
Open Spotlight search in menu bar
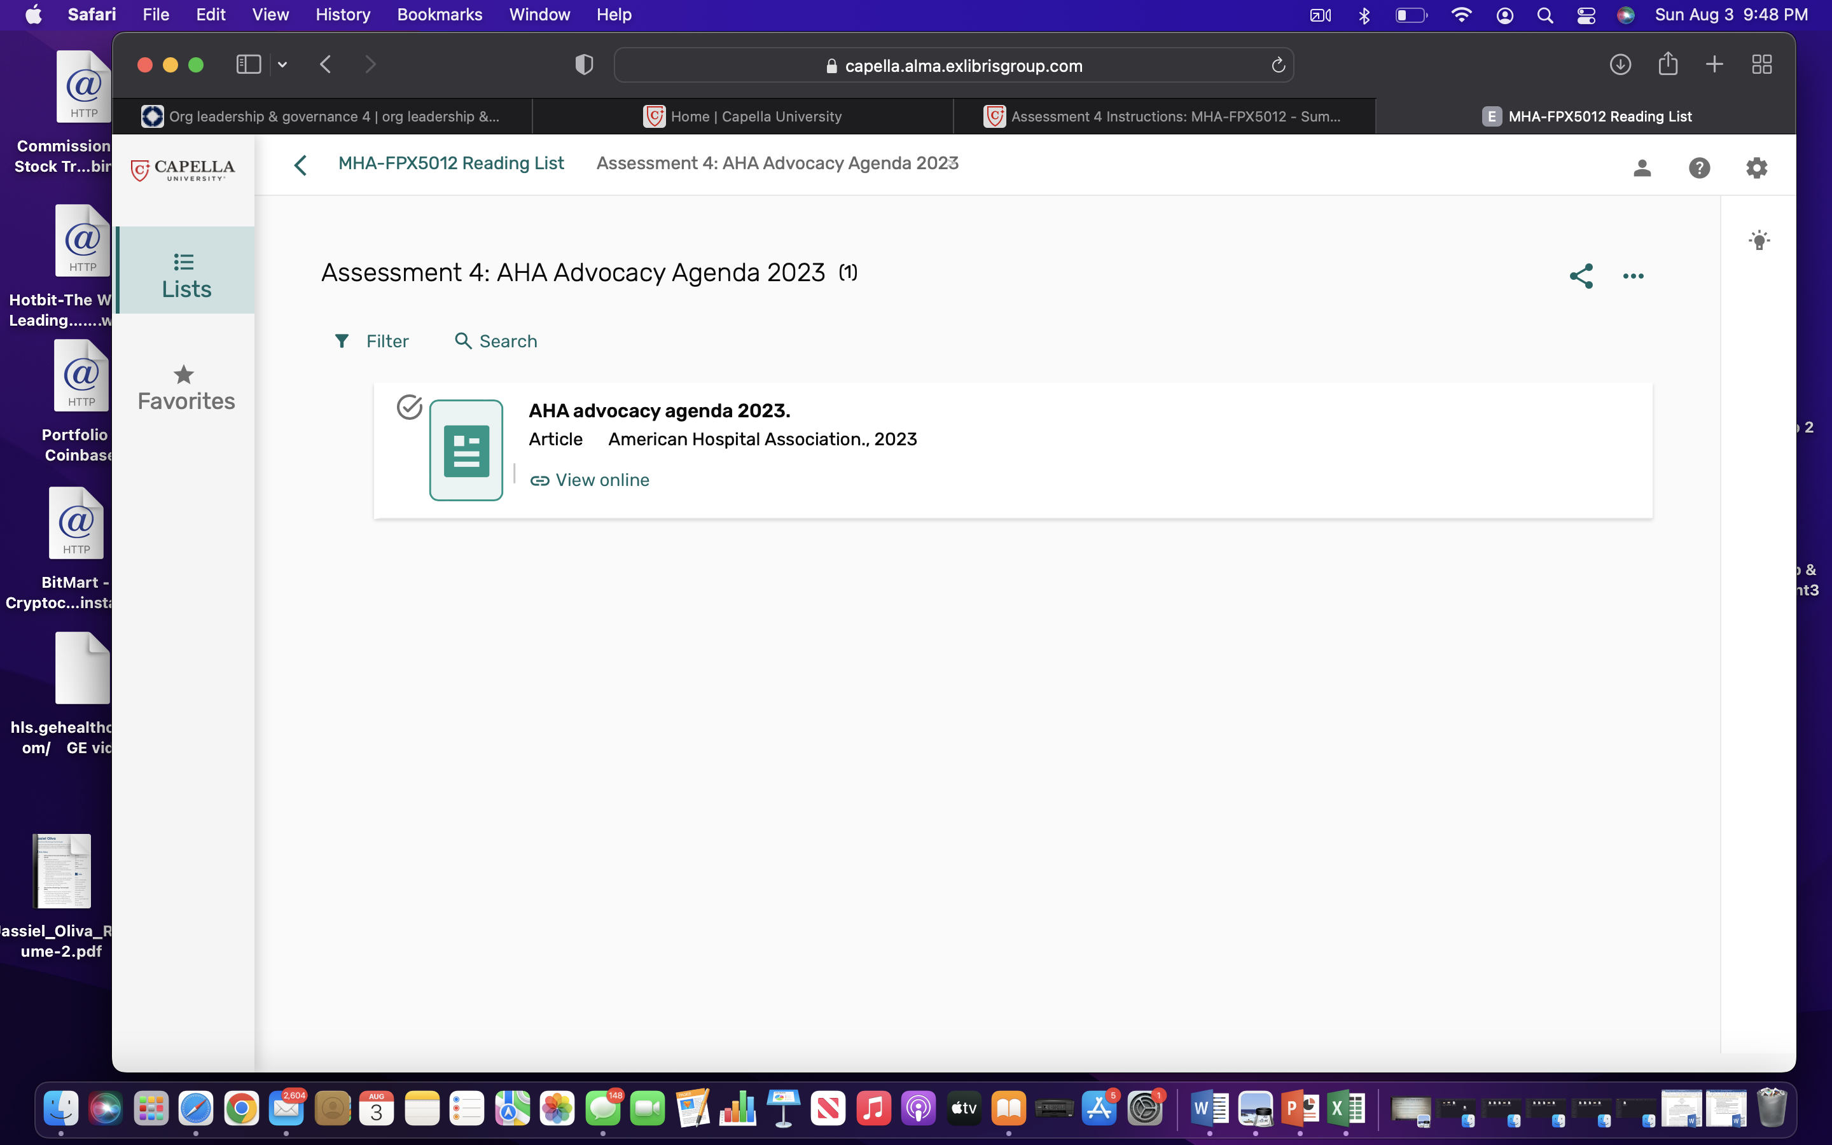pos(1545,15)
